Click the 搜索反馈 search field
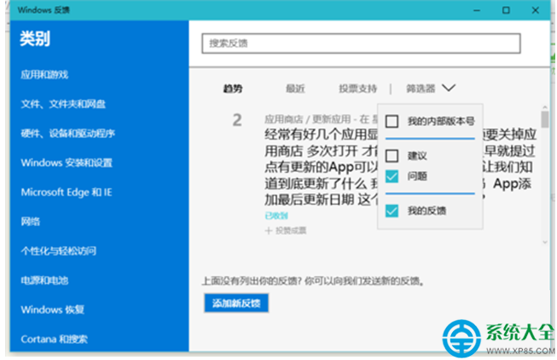The height and width of the screenshot is (360, 557). (x=361, y=43)
